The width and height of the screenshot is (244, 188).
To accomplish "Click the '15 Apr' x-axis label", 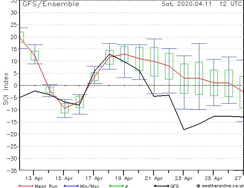I will pyautogui.click(x=64, y=178).
